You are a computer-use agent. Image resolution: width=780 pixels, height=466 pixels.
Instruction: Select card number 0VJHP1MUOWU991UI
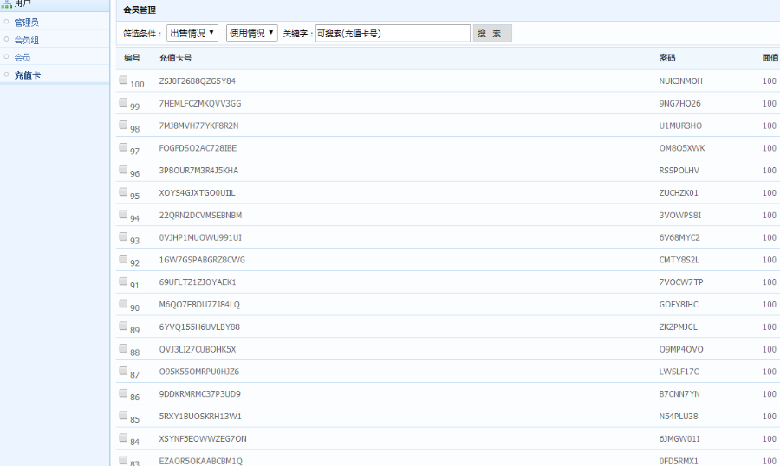point(200,237)
